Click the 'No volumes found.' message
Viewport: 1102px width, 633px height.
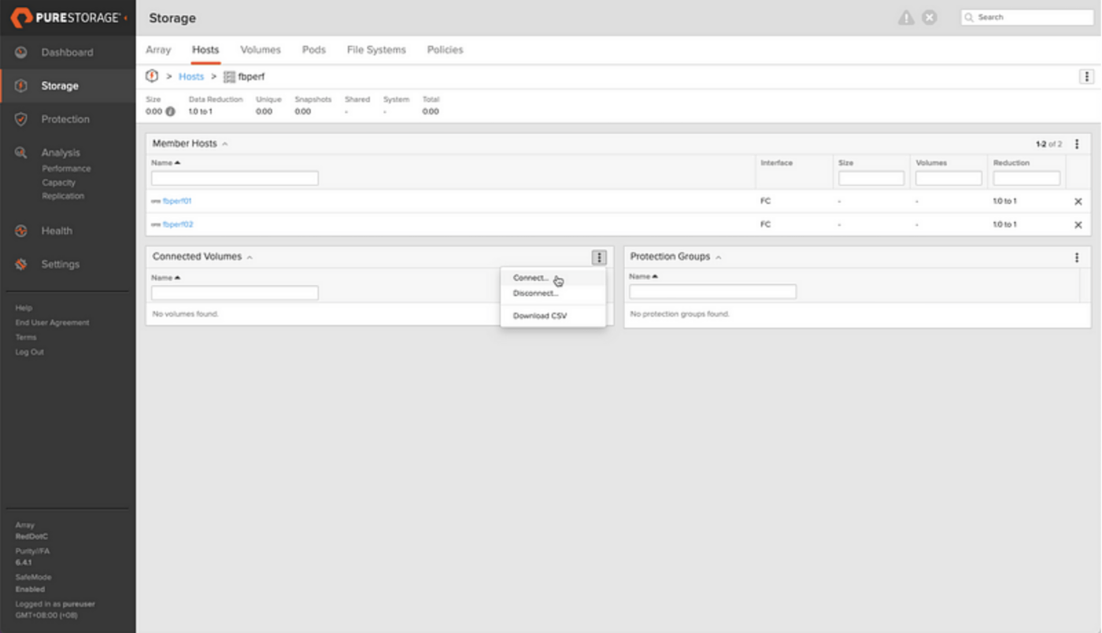coord(185,314)
